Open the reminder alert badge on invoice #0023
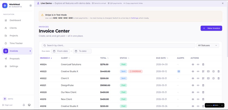The height and width of the screenshot is (110, 228). pos(179,71)
